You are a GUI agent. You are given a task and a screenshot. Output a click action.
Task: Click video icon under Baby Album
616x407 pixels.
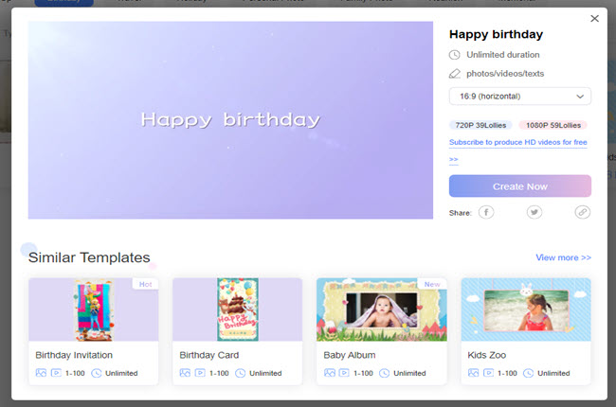point(344,373)
